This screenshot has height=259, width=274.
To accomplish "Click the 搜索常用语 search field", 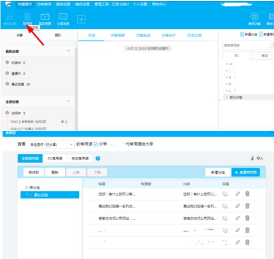I will [246, 45].
